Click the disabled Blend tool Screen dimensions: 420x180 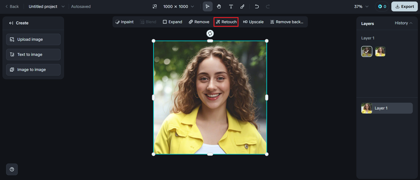(148, 22)
